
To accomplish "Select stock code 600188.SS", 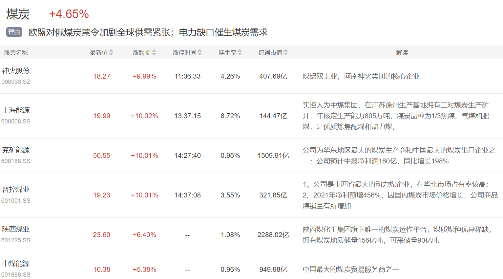I will point(16,161).
